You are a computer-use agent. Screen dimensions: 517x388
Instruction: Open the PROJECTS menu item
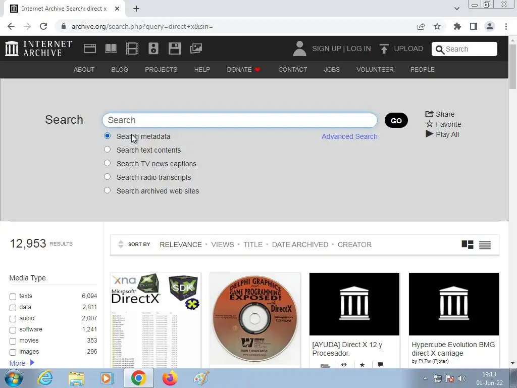pos(161,70)
